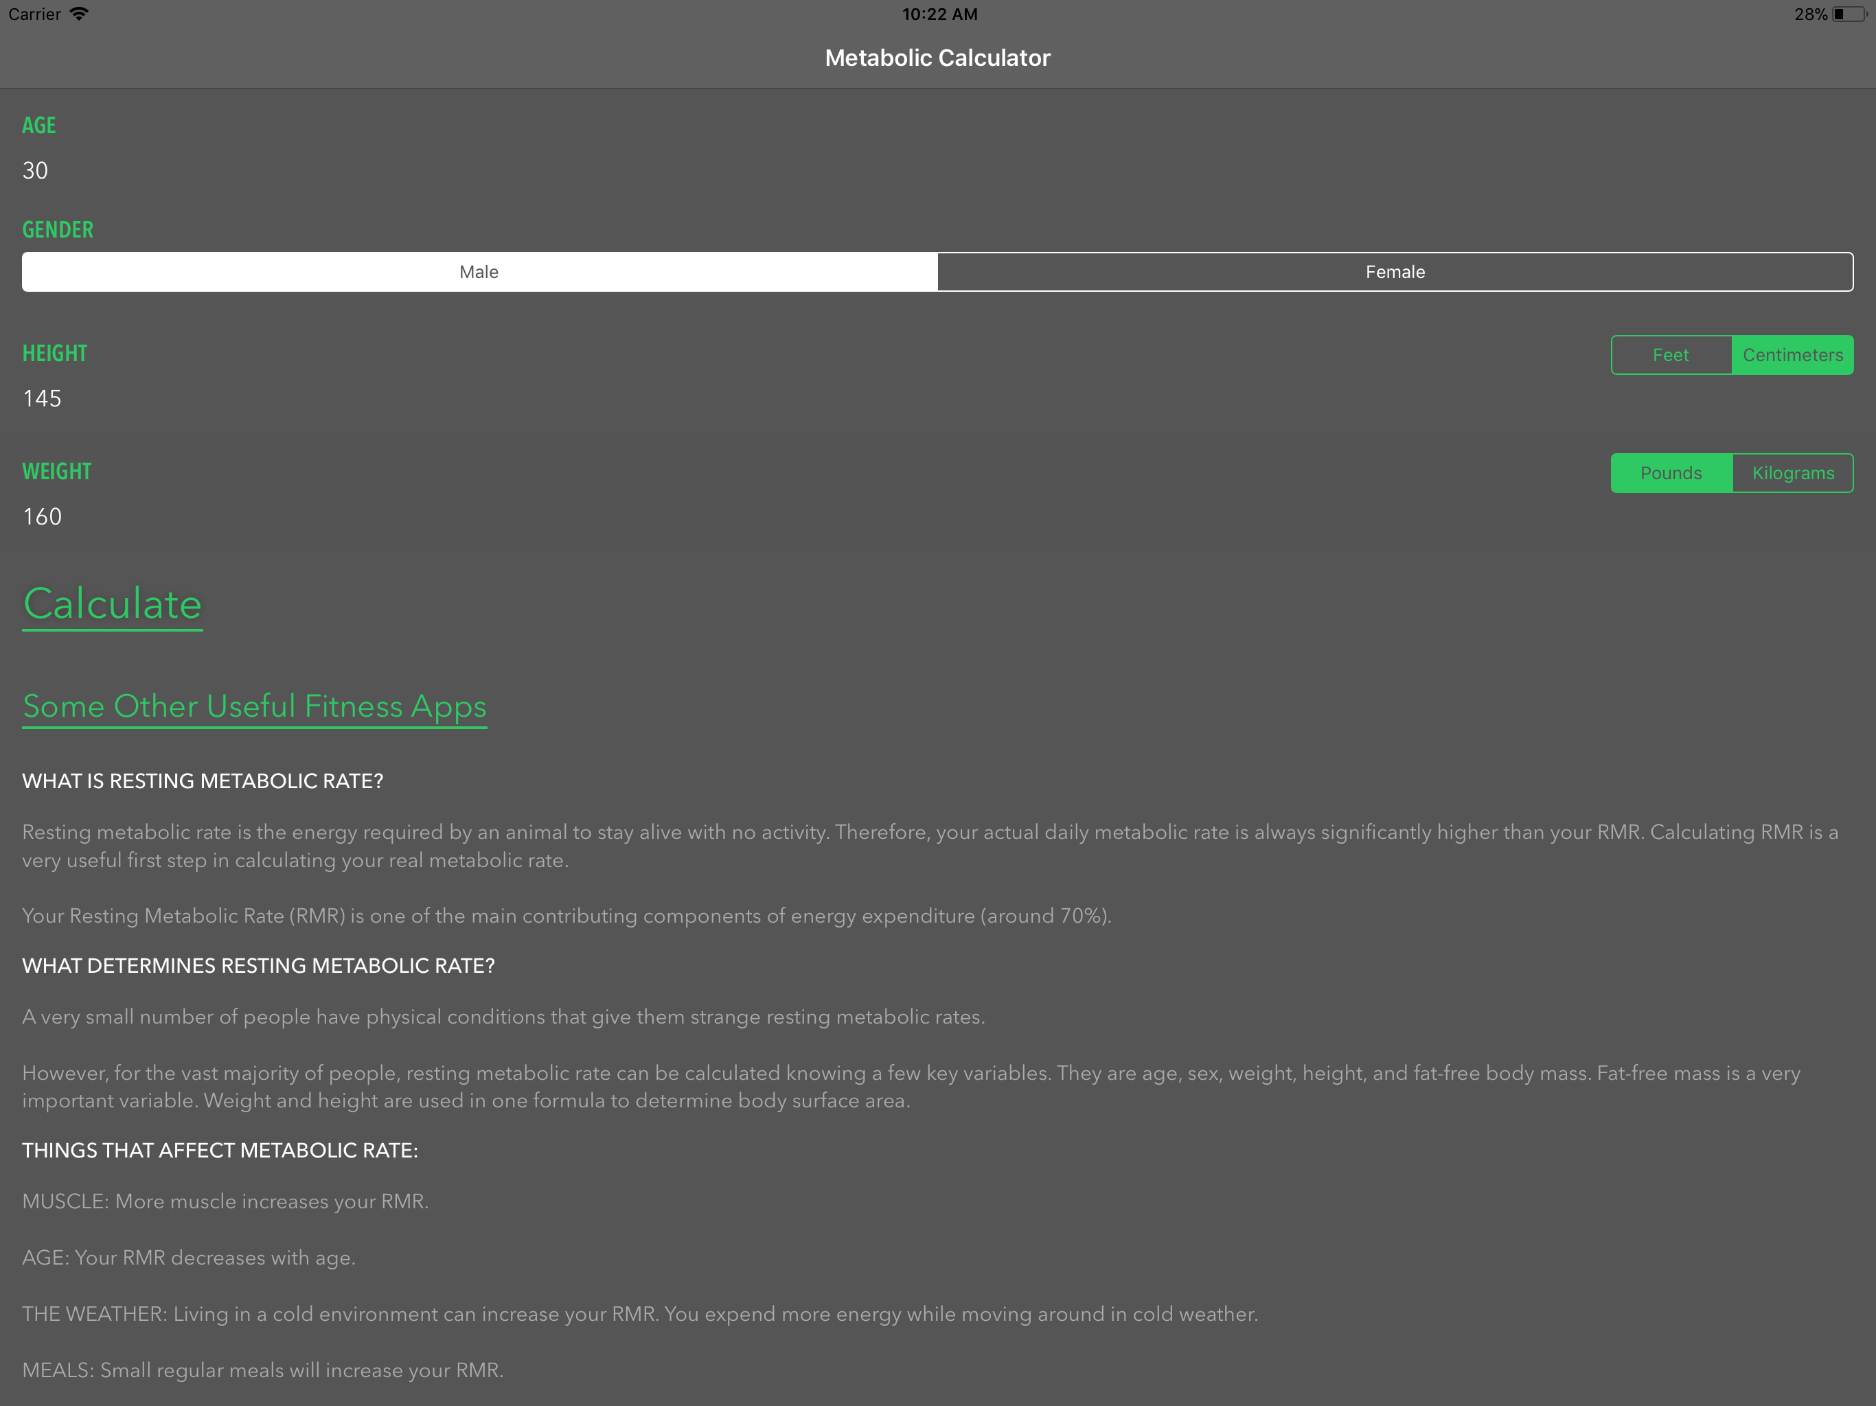The image size is (1876, 1406).
Task: Tap 'MUSCLE: More muscle increases your RMR.' line
Action: pos(226,1201)
